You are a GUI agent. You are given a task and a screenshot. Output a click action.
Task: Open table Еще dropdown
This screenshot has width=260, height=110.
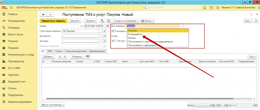[x=252, y=56]
